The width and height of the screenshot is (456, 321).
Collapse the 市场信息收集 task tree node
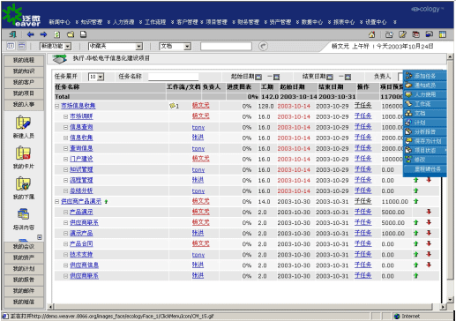[x=57, y=106]
